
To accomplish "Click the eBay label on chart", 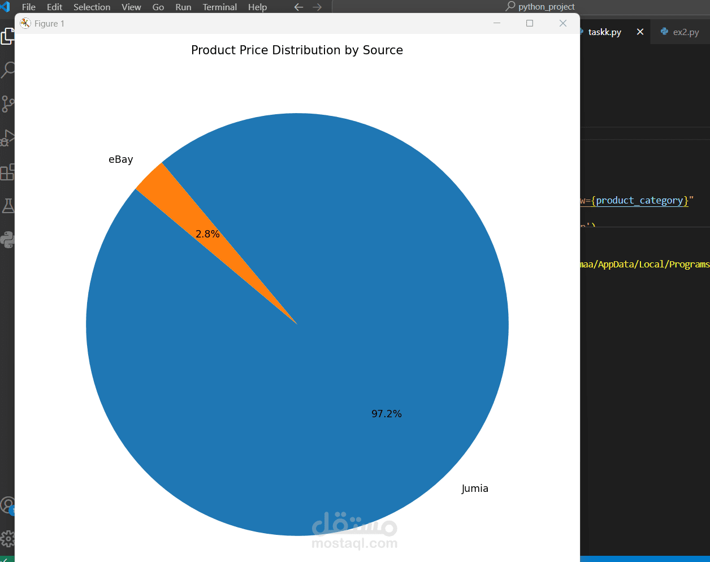I will pos(121,159).
